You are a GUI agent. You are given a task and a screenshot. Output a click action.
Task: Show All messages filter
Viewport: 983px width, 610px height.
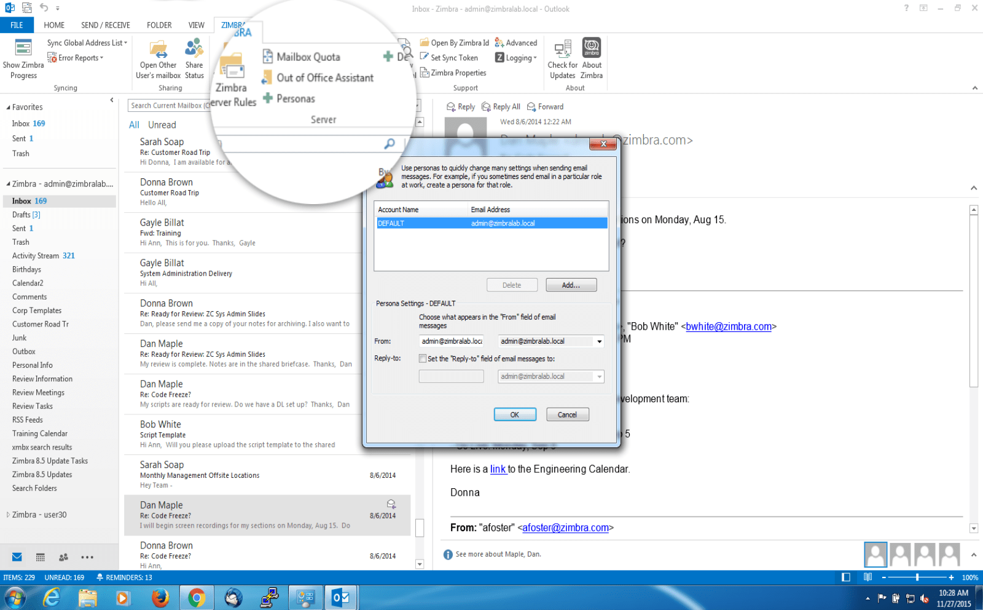pyautogui.click(x=134, y=125)
